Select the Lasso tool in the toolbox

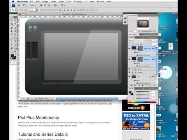[12, 21]
